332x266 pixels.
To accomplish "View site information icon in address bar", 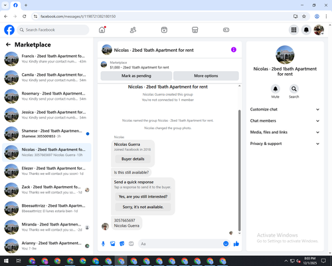I will point(35,17).
